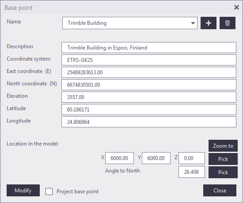Edit the Y location field

click(156, 158)
